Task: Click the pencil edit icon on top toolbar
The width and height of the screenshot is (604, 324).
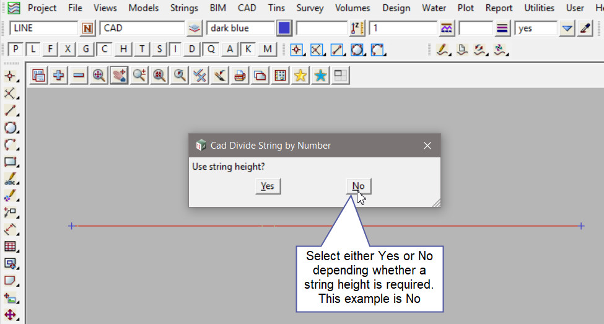Action: 442,50
